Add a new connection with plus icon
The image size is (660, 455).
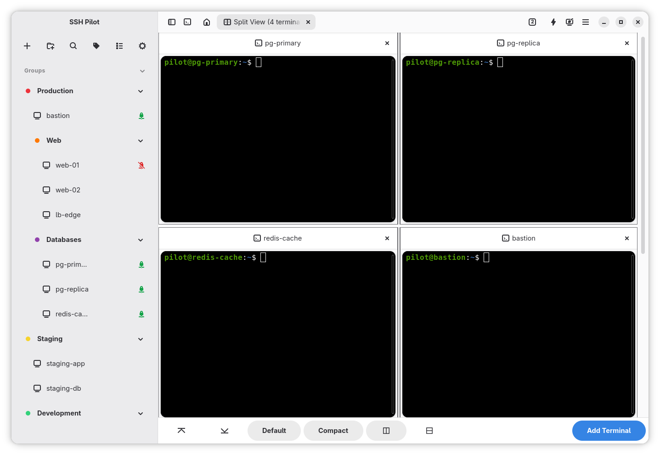click(27, 46)
